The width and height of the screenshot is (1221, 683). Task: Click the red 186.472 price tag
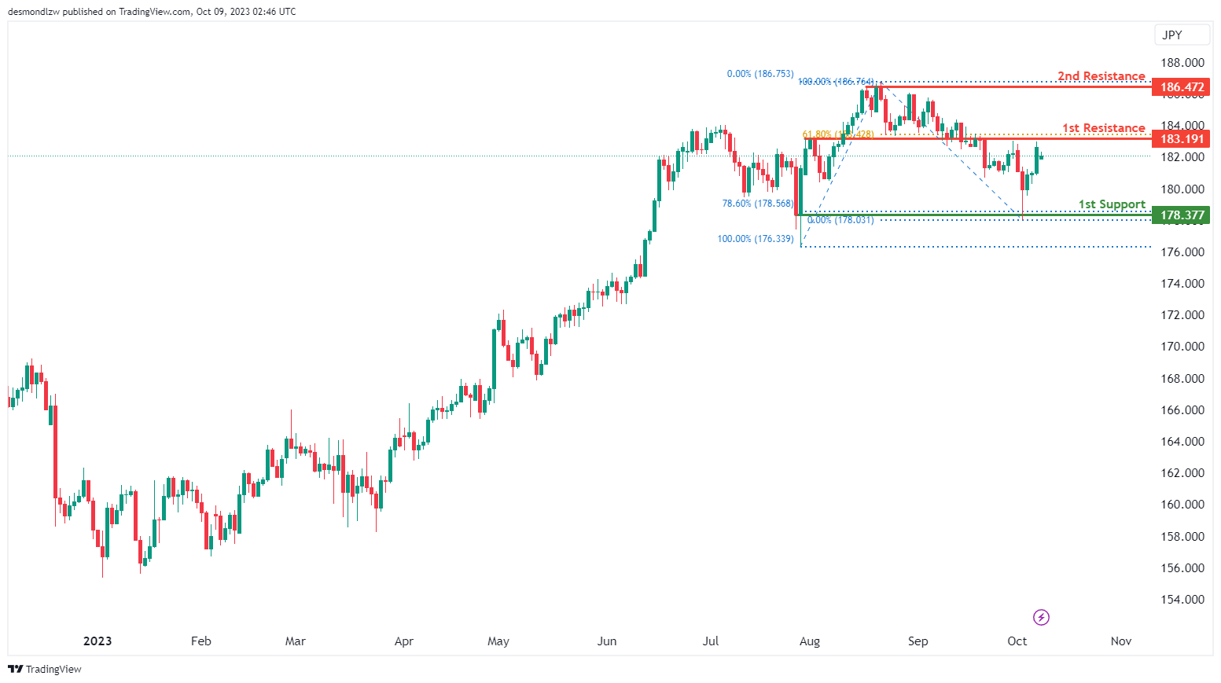point(1181,87)
